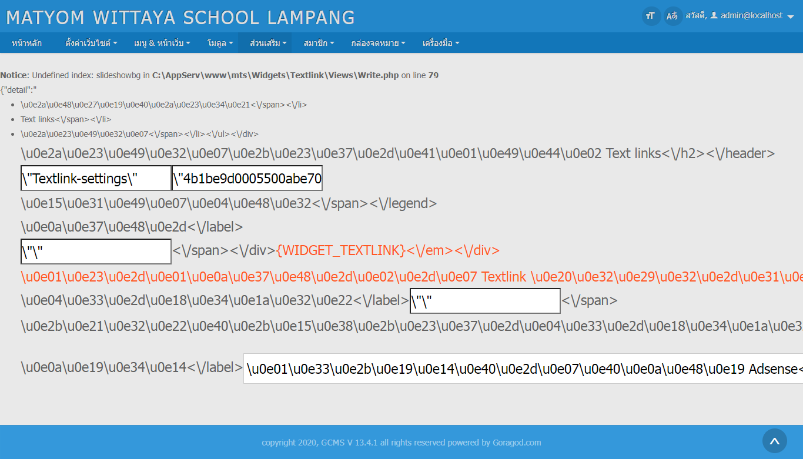The width and height of the screenshot is (803, 459).
Task: Click the header text ending Text links<\/h2>
Action: coord(397,153)
